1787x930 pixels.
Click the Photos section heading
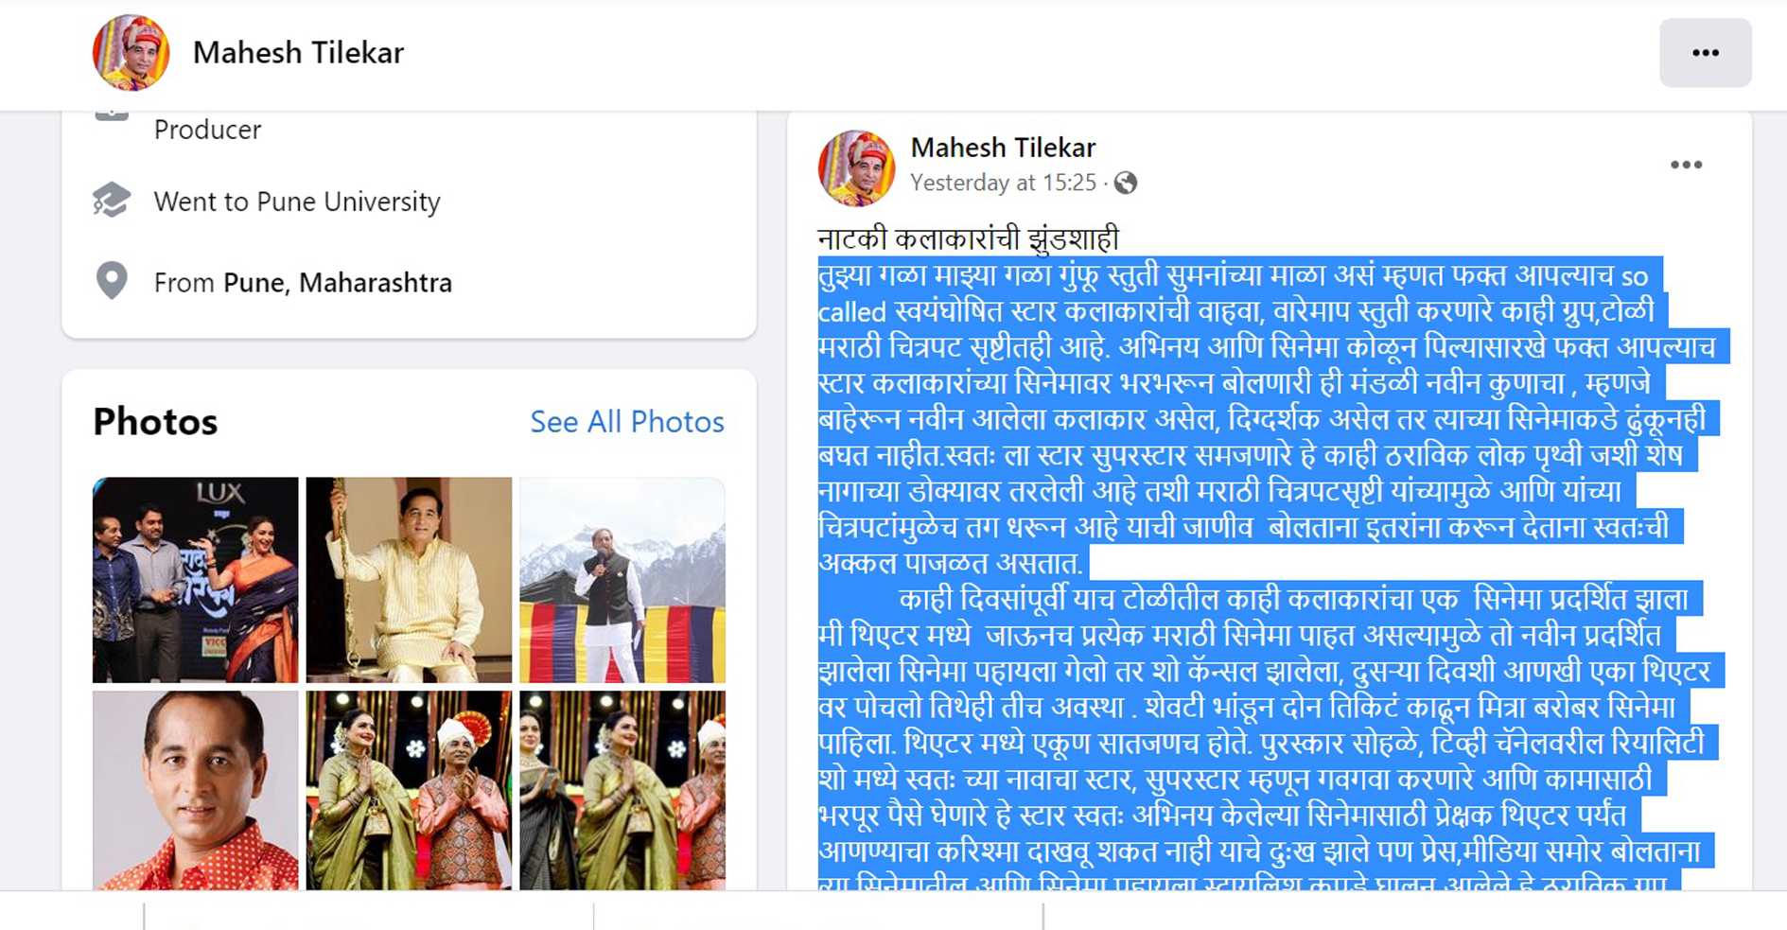155,422
